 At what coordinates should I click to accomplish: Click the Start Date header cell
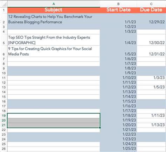click(x=118, y=10)
